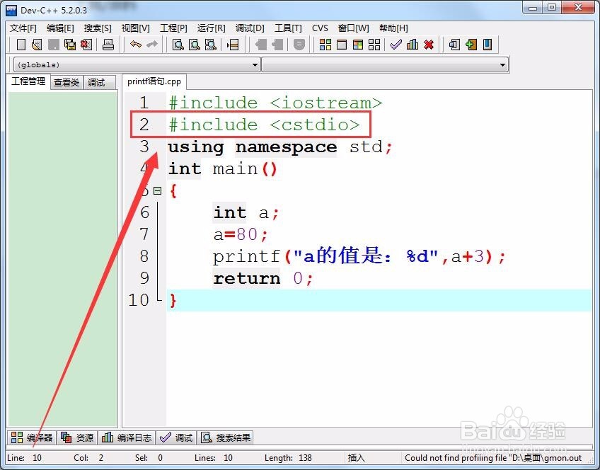Select the printf语句.cpp editor tab

pos(154,81)
